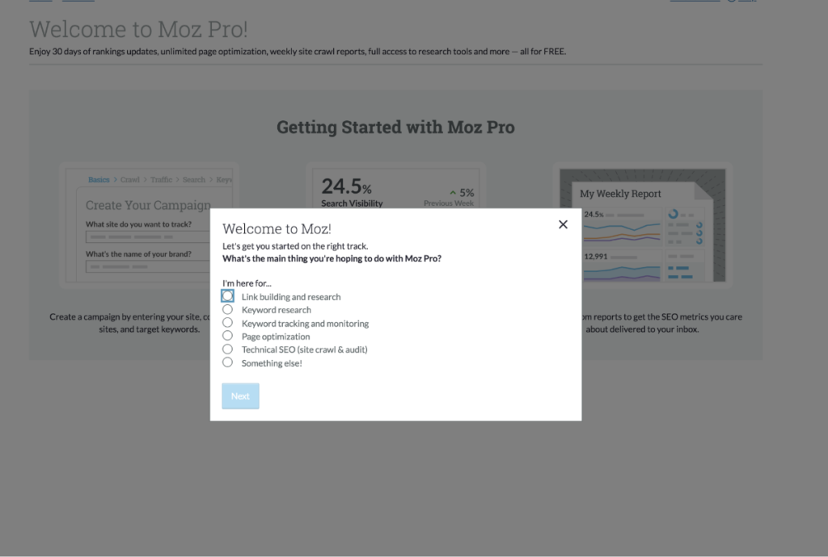The image size is (828, 557).
Task: Open the My Weekly Report preview image
Action: (x=642, y=225)
